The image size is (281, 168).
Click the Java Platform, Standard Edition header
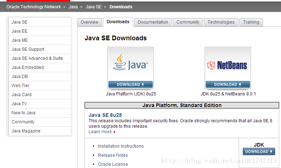182,105
